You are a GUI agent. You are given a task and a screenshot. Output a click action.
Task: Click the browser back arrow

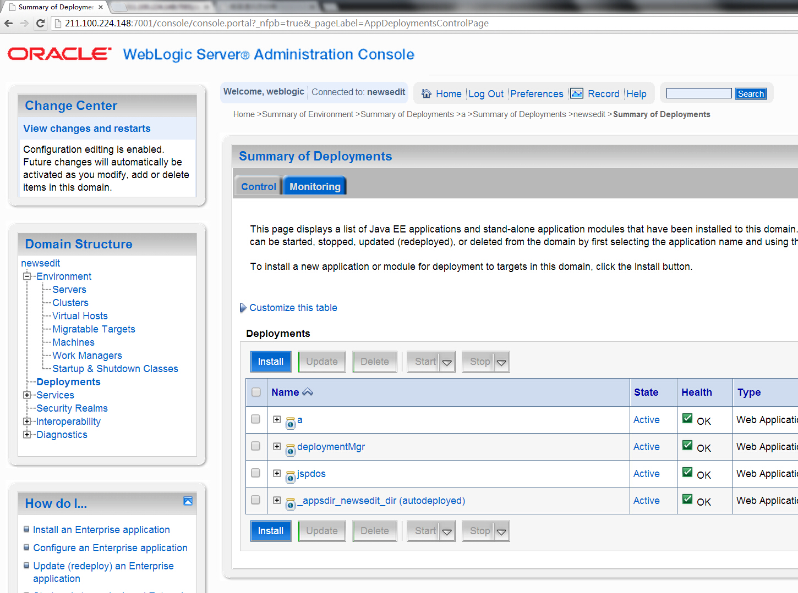pos(8,23)
